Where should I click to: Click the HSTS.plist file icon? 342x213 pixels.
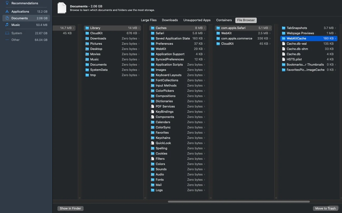tap(284, 59)
